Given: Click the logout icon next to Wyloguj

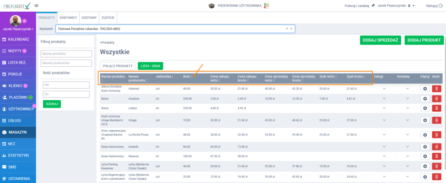Looking at the screenshot, I should [x=440, y=6].
